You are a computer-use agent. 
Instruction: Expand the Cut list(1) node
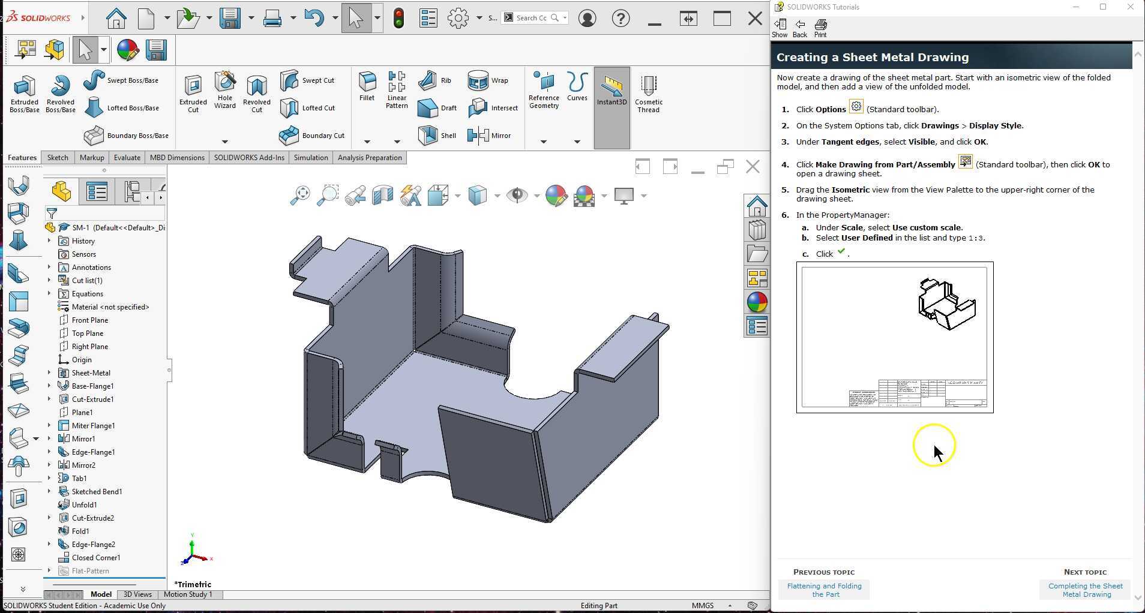[x=49, y=280]
